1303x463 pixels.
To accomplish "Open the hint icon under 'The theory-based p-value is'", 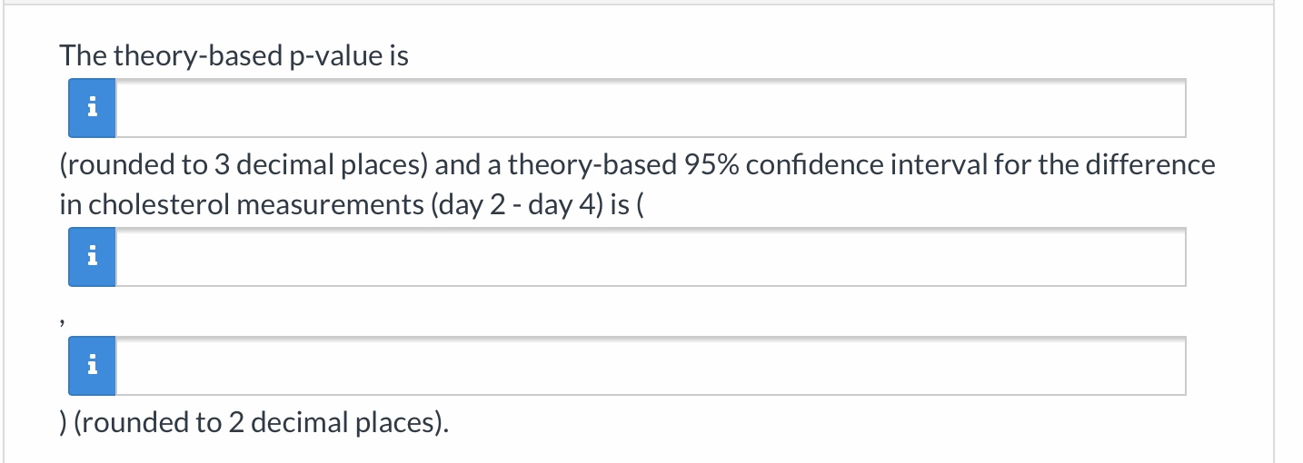I will pos(92,109).
